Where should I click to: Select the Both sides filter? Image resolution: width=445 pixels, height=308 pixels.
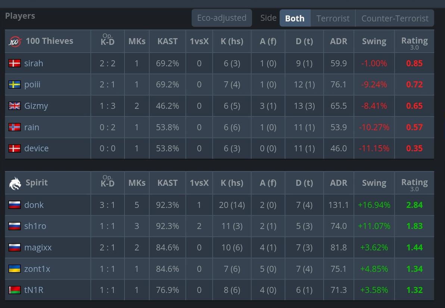pos(295,18)
